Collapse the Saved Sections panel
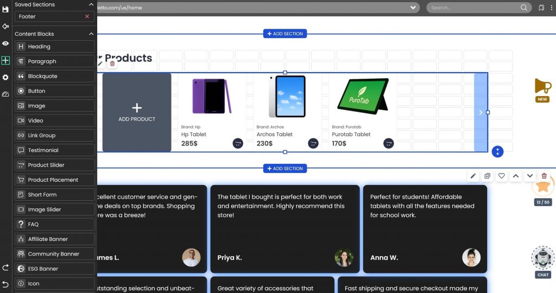The image size is (556, 293). (x=91, y=4)
